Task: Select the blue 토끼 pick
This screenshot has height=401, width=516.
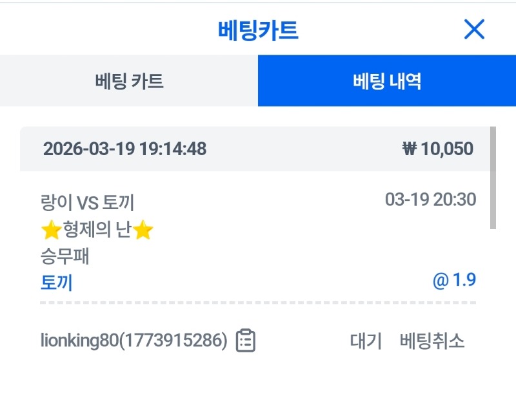Action: (57, 283)
